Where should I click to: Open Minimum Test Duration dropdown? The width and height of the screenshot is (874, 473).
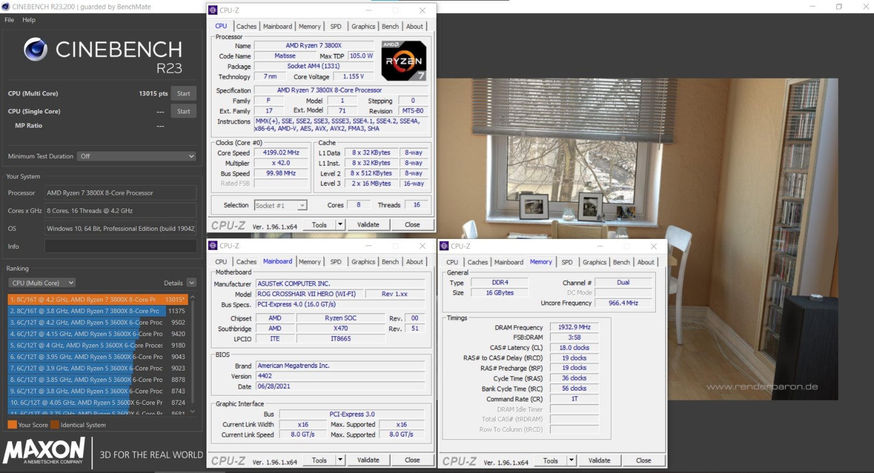(x=136, y=156)
